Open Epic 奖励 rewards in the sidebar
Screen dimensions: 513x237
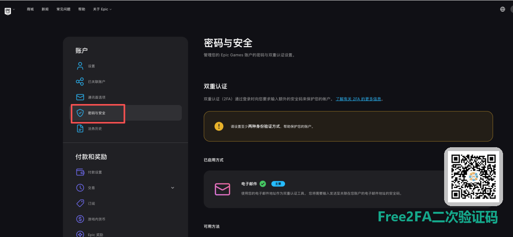95,235
